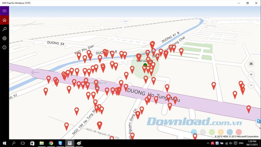Zoom out on the map
This screenshot has height=147, width=261.
251,85
